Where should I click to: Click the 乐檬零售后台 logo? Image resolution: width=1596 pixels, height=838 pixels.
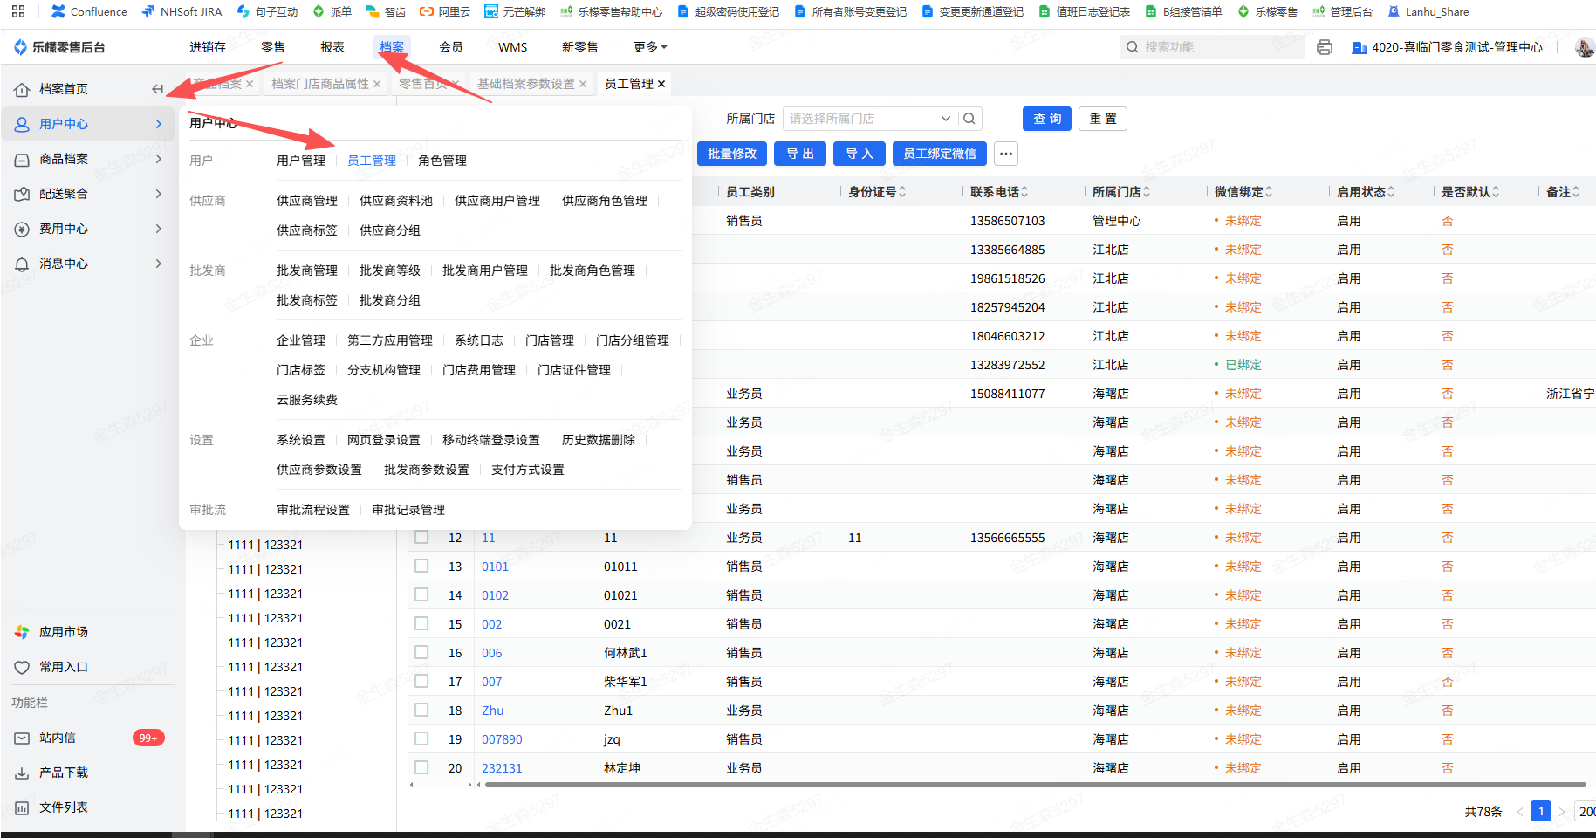[x=59, y=47]
